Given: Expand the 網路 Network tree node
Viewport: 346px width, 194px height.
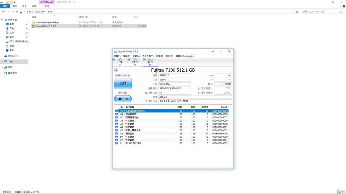Looking at the screenshot, I should point(2,67).
